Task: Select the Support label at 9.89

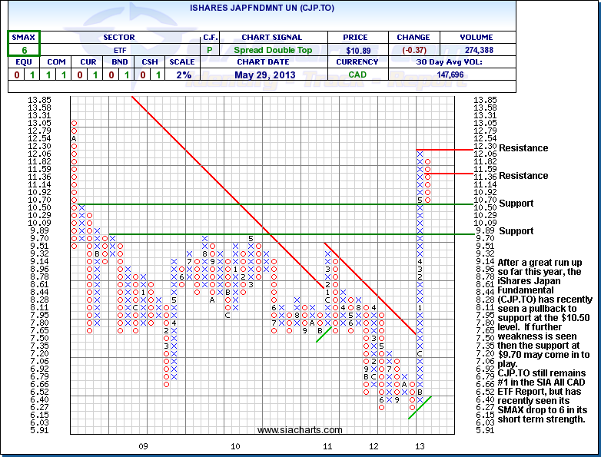Action: click(x=515, y=231)
